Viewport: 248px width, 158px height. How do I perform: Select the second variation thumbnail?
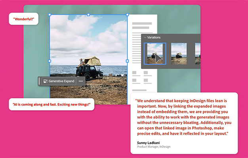179,54
